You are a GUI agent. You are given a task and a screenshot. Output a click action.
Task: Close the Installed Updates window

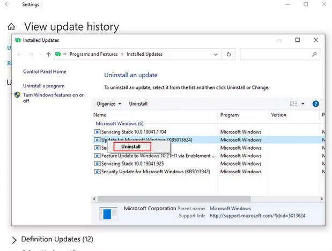click(x=316, y=40)
